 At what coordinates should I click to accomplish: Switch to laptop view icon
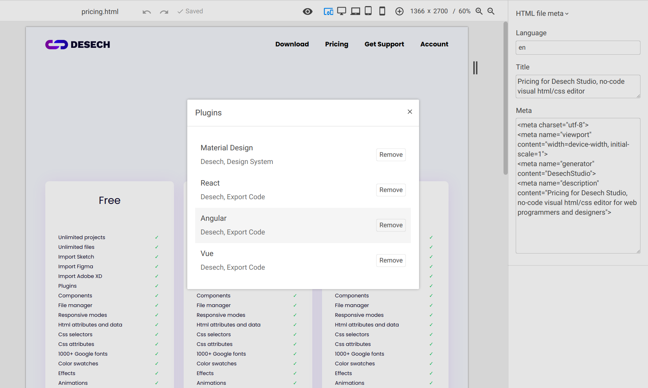pyautogui.click(x=355, y=11)
